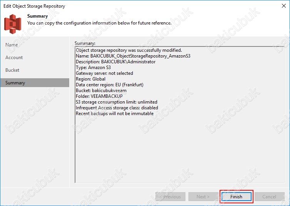Click the Name: BAKICUBUK_ObjectStorageRepository_AmazonS3 line
290x206 pixels.
133,56
